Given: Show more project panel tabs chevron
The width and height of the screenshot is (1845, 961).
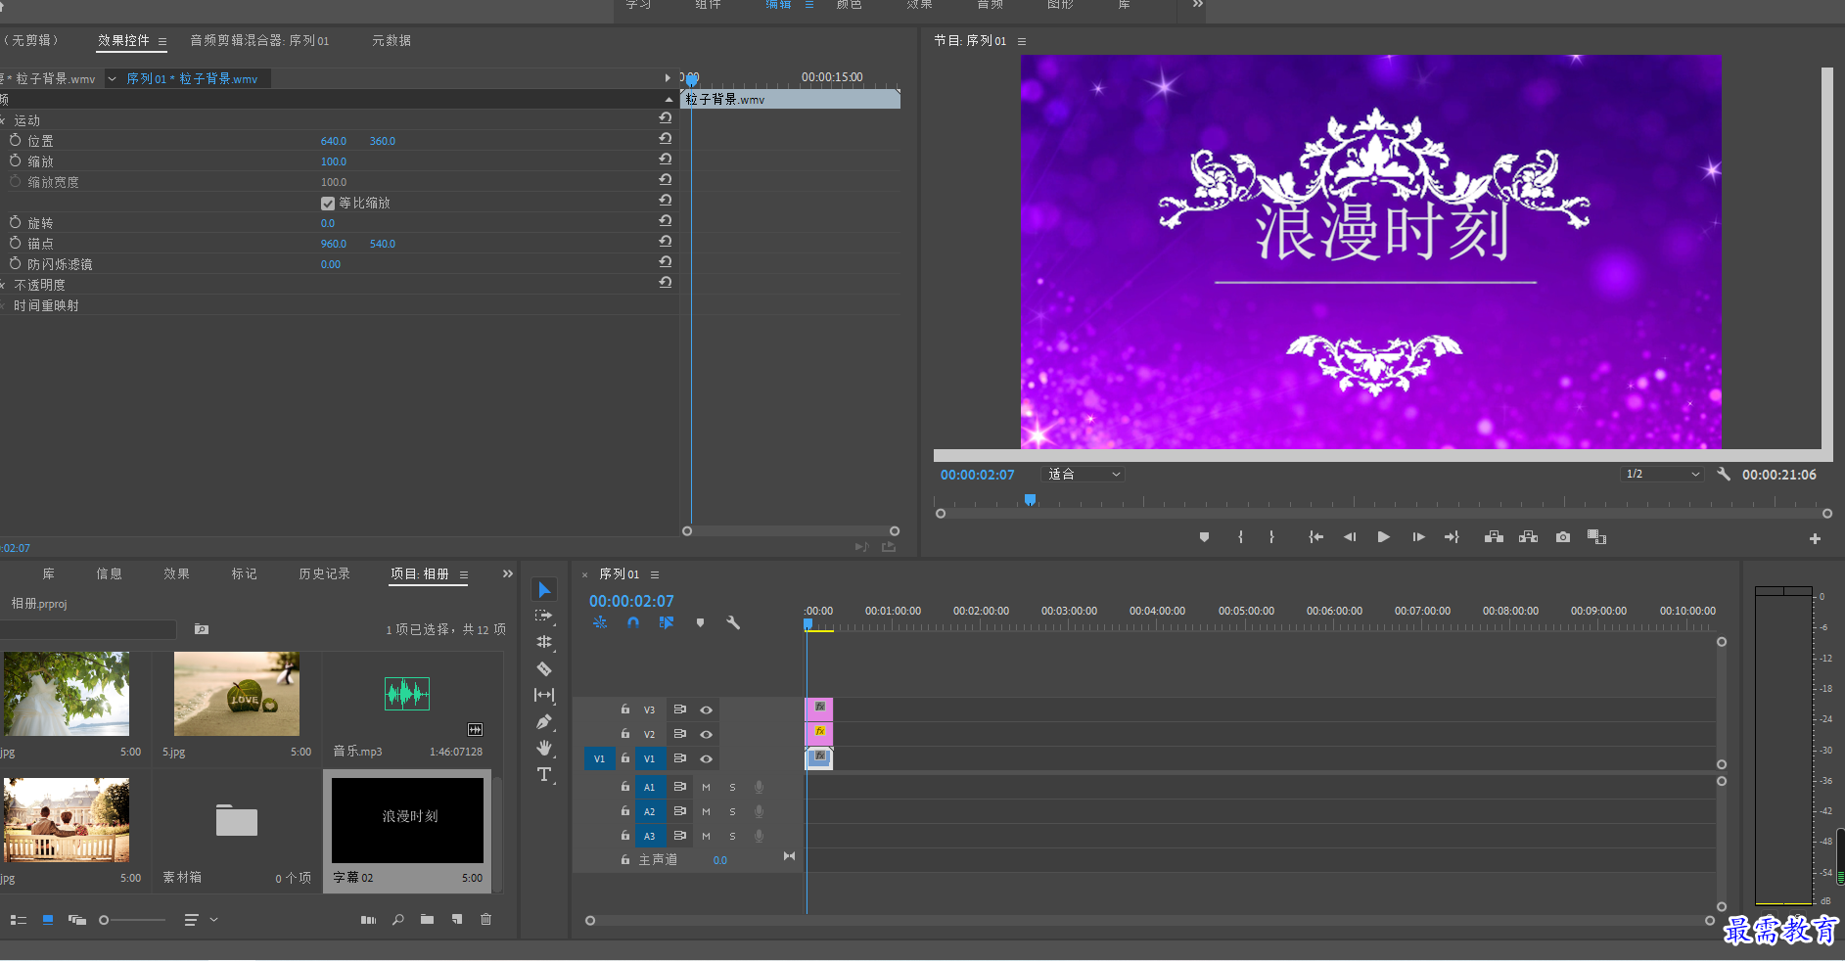Looking at the screenshot, I should coord(507,573).
